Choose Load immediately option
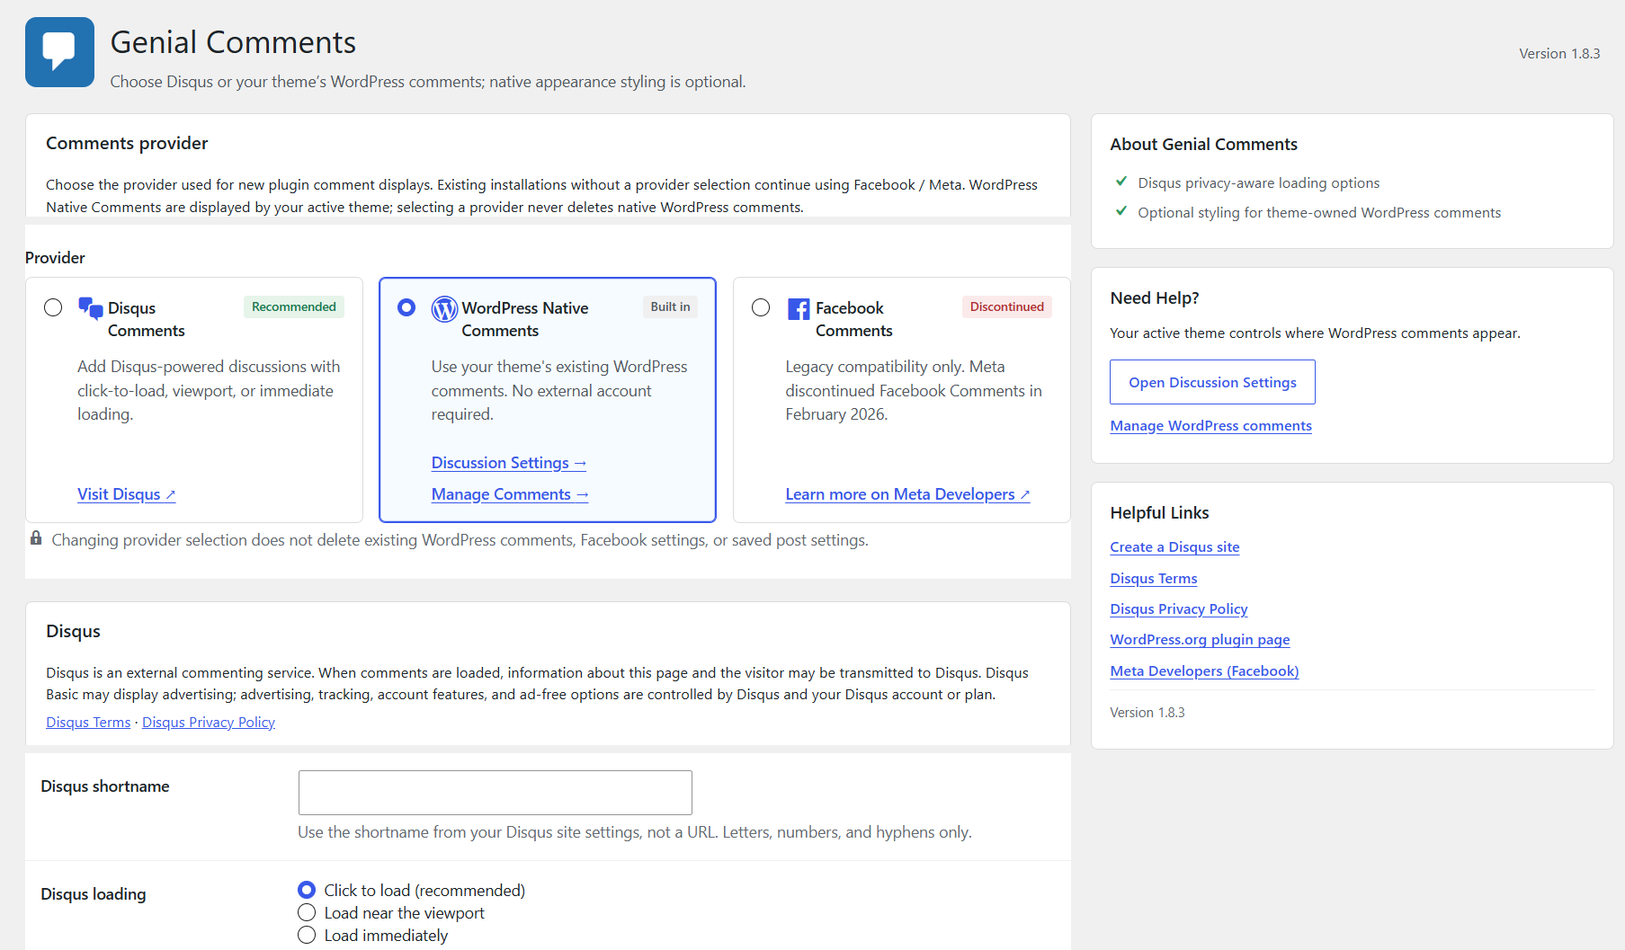 tap(307, 935)
